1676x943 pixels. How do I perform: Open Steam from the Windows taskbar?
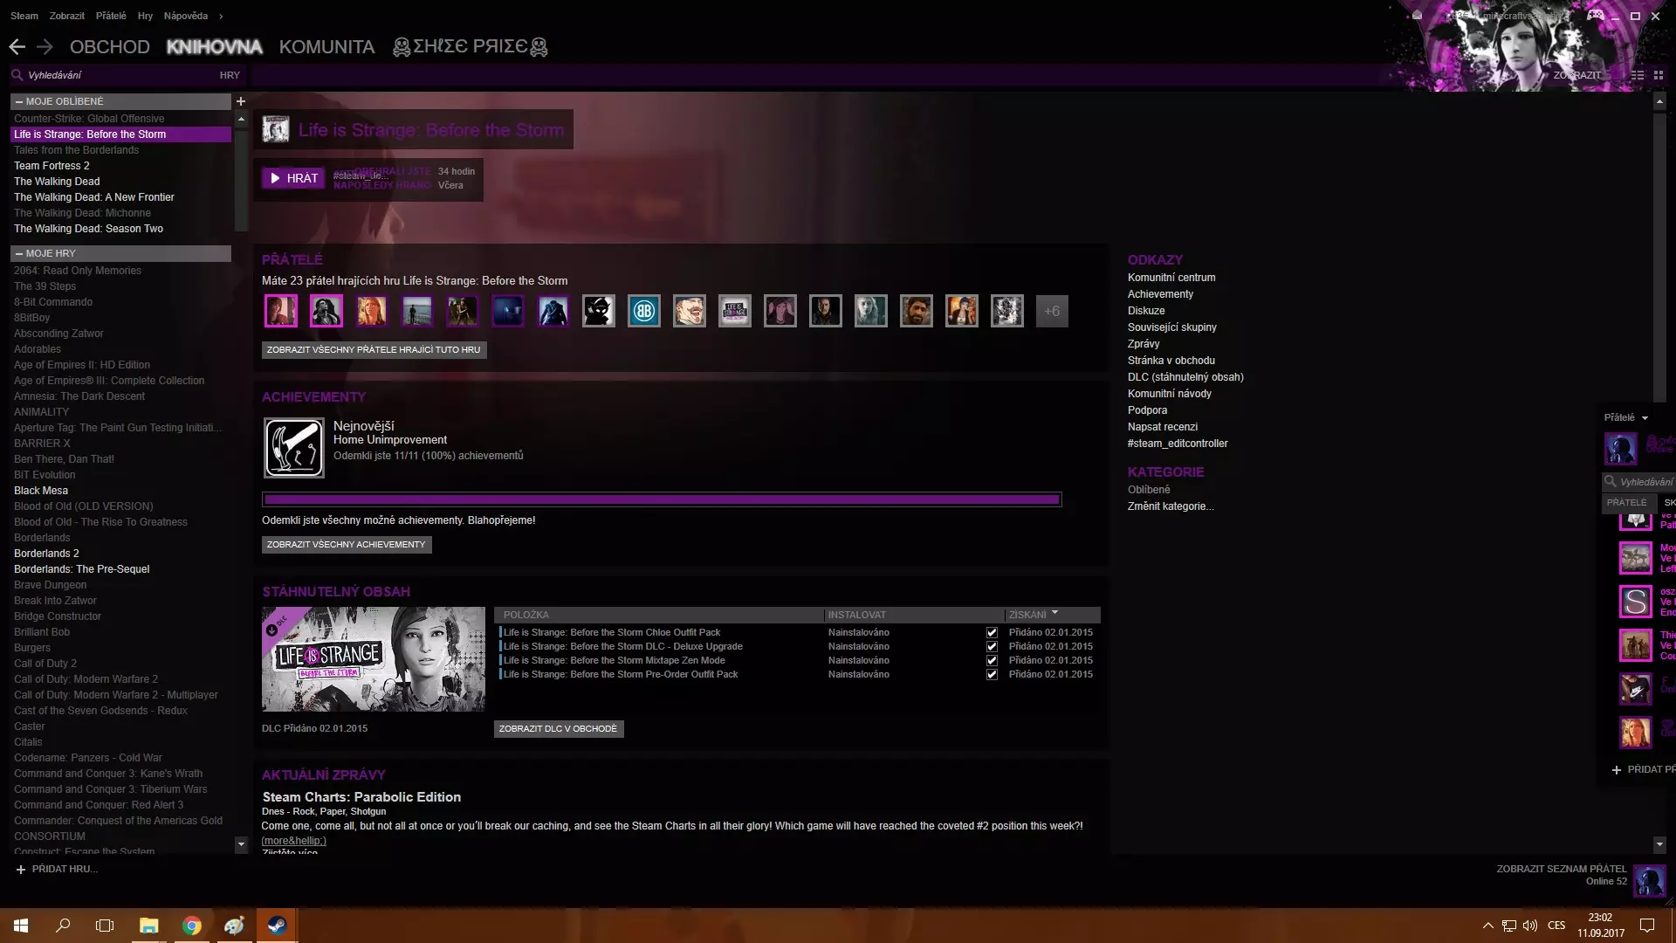point(277,926)
